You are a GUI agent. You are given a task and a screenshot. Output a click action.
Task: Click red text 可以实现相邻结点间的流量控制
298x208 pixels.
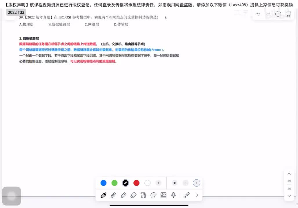[93, 61]
